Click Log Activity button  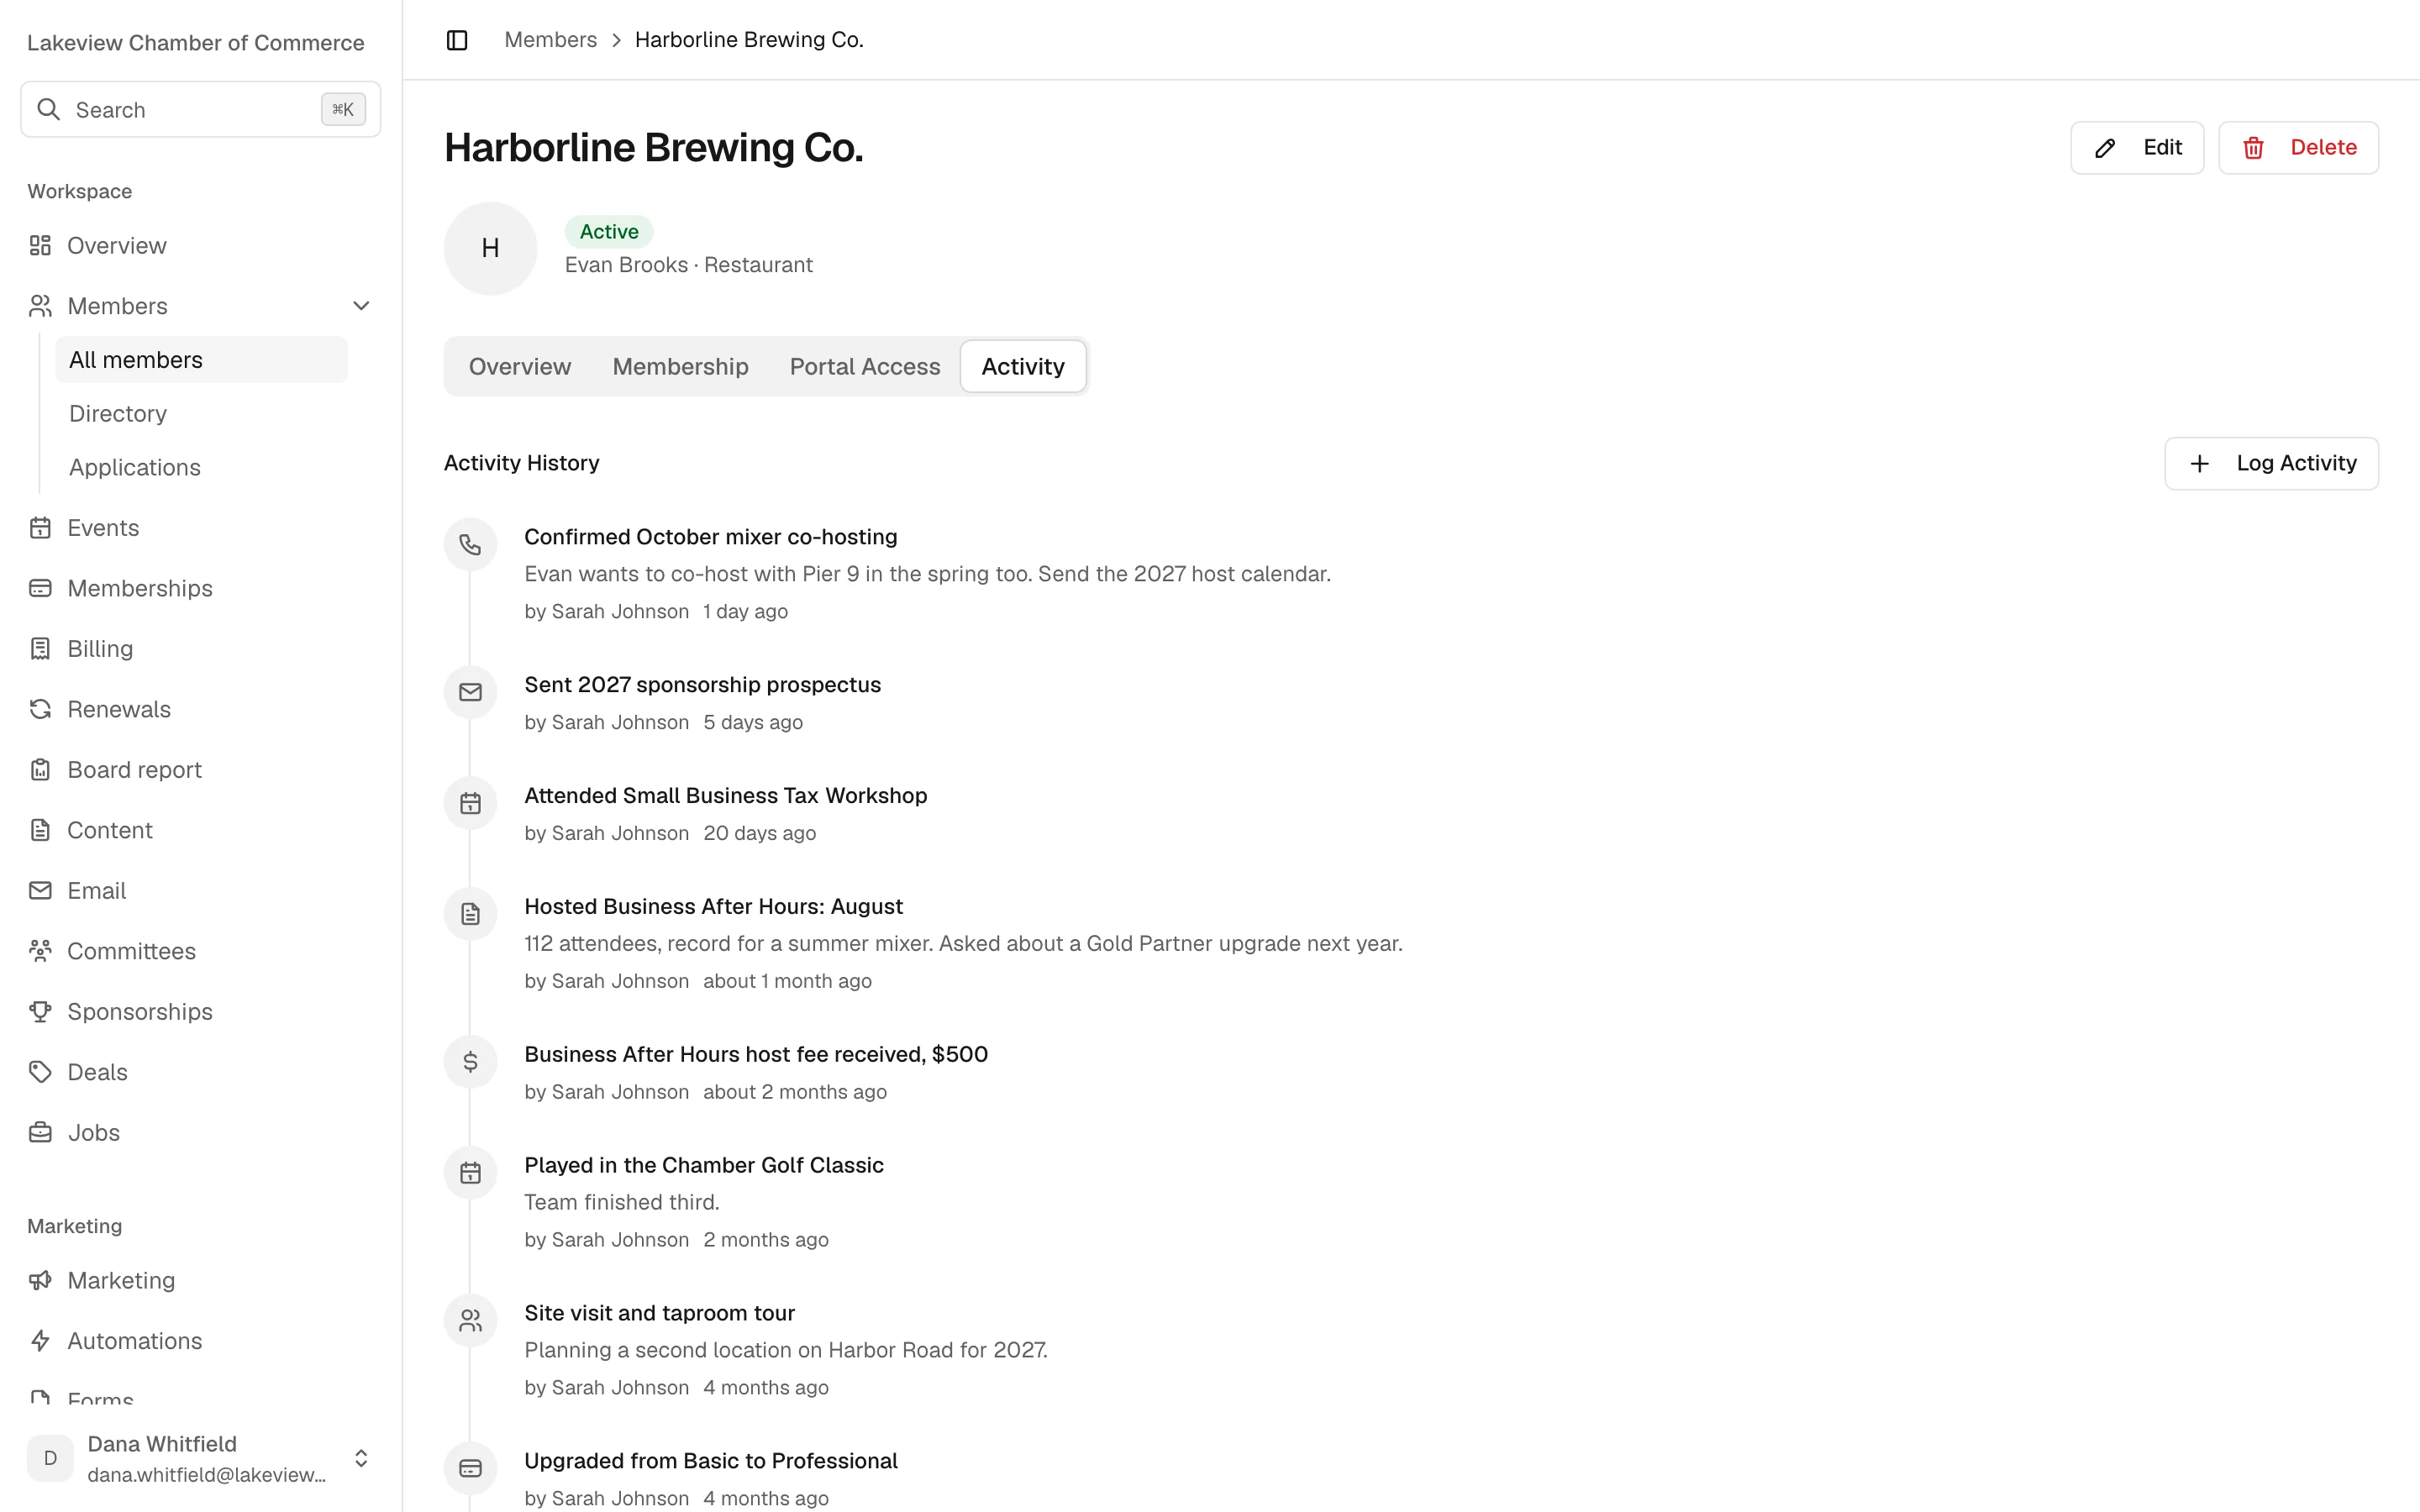(2271, 463)
